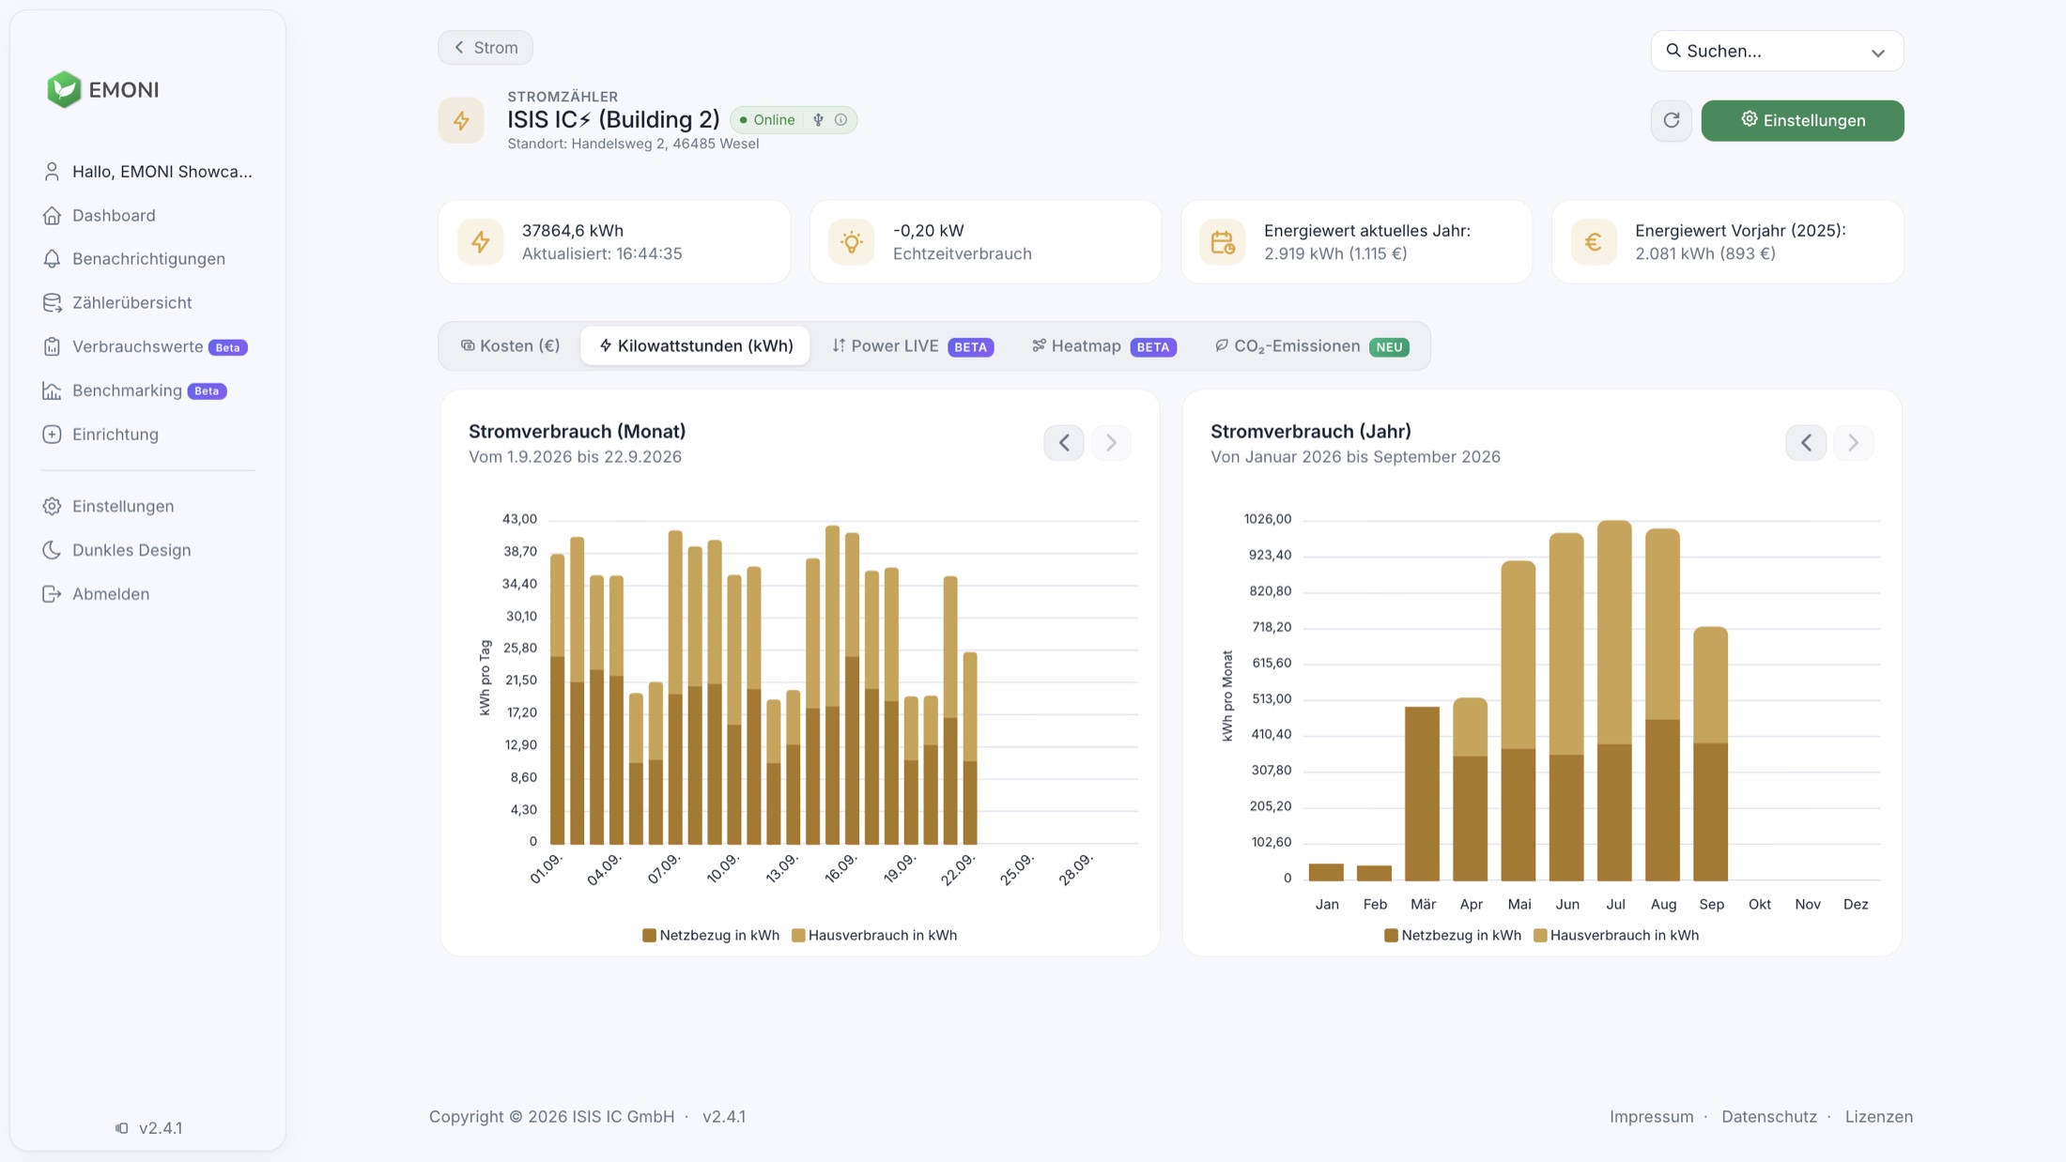2066x1162 pixels.
Task: Open Impressum footer link
Action: (x=1651, y=1117)
